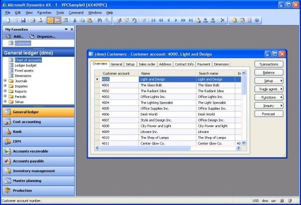Click Organize... in My Favorites
The image size is (301, 205).
(43, 36)
